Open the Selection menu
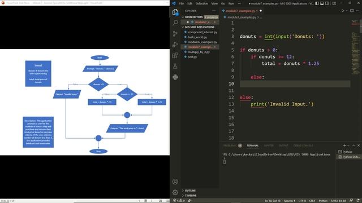This screenshot has width=362, height=203. coord(202,3)
